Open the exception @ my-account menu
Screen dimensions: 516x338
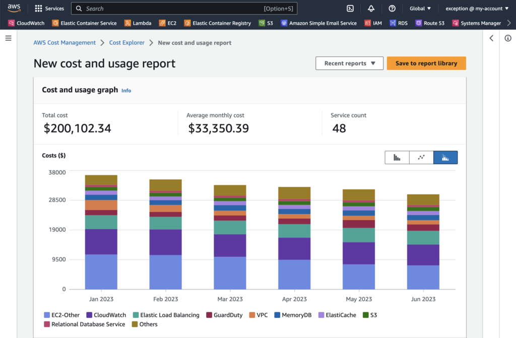click(477, 9)
